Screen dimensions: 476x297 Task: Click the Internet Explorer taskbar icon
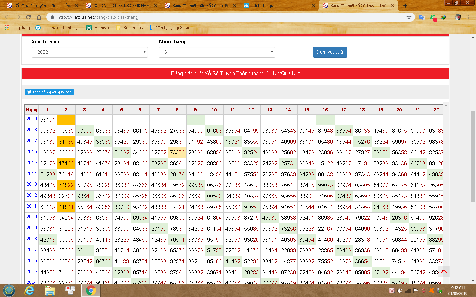[30, 290]
